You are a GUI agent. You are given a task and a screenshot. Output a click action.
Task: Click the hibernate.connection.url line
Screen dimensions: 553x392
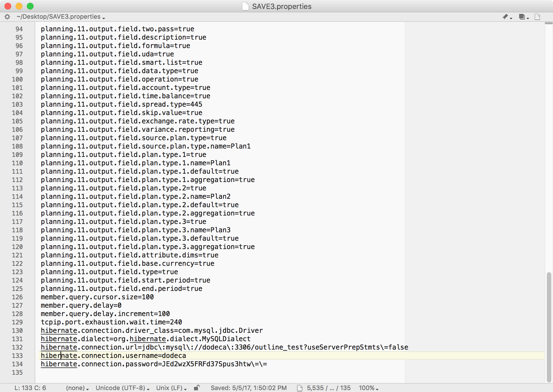[224, 347]
